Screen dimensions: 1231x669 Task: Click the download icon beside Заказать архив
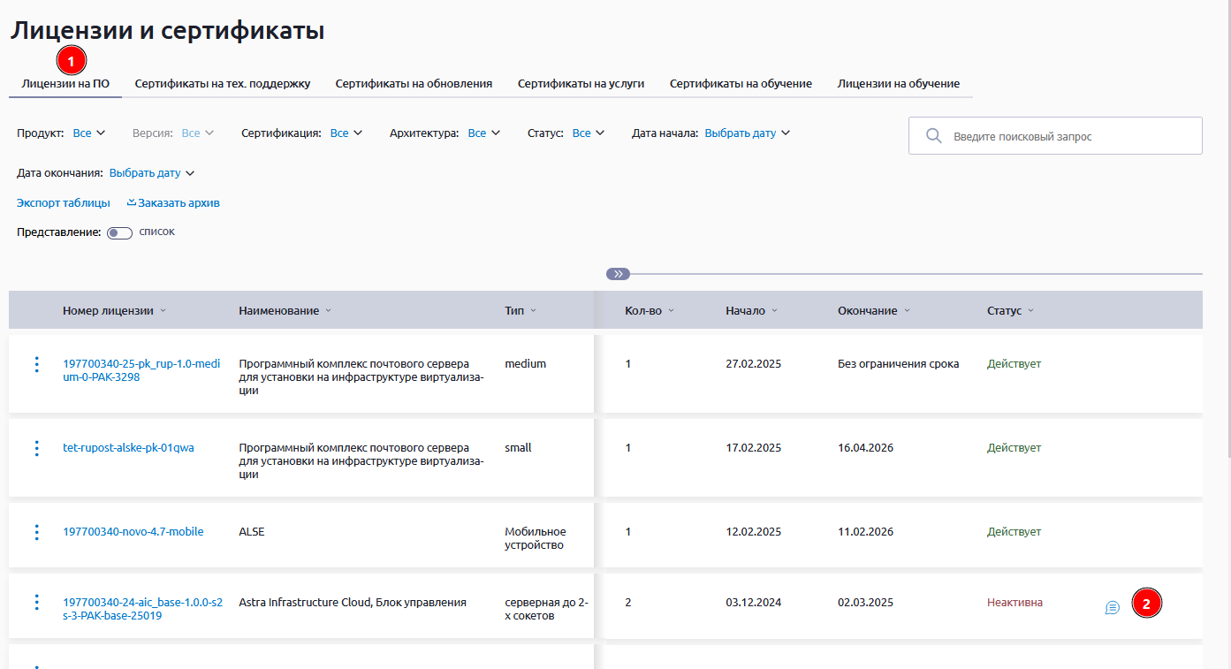[x=132, y=202]
